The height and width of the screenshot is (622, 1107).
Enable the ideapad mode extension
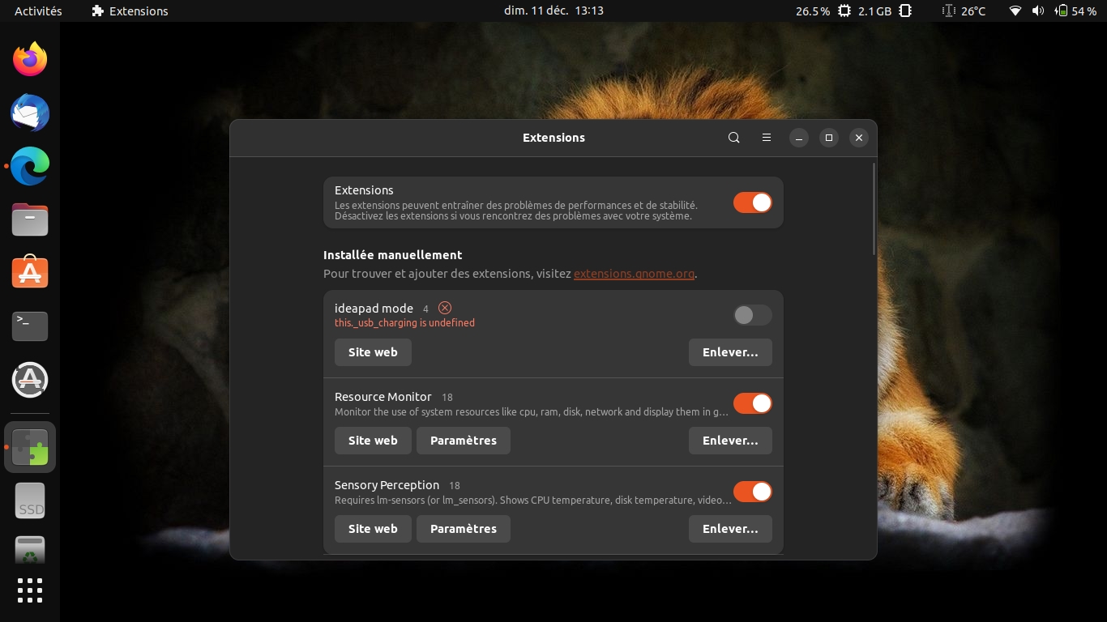click(752, 315)
